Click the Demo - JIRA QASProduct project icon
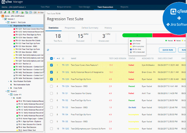This screenshot has width=187, height=133. coord(3,16)
